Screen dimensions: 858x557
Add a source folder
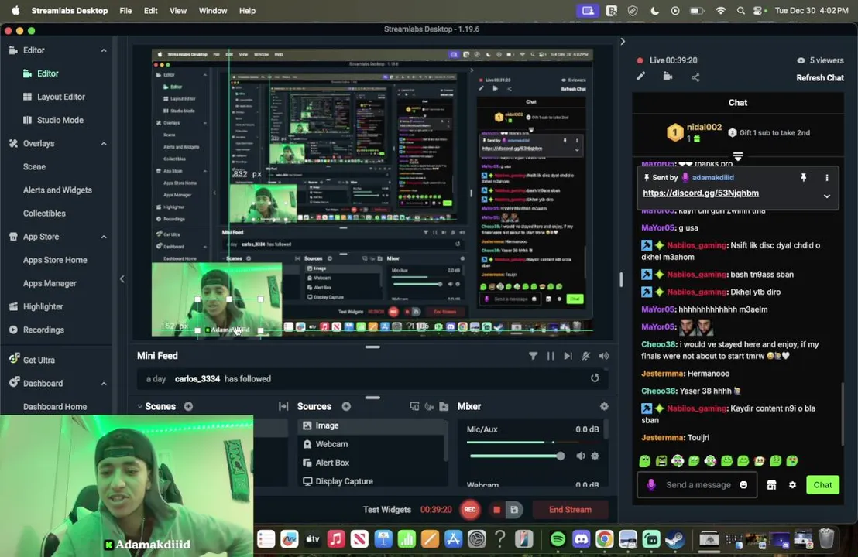[444, 407]
